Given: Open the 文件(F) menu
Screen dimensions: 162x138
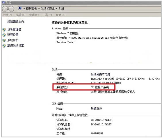Looking at the screenshot, I should [x=7, y=15].
